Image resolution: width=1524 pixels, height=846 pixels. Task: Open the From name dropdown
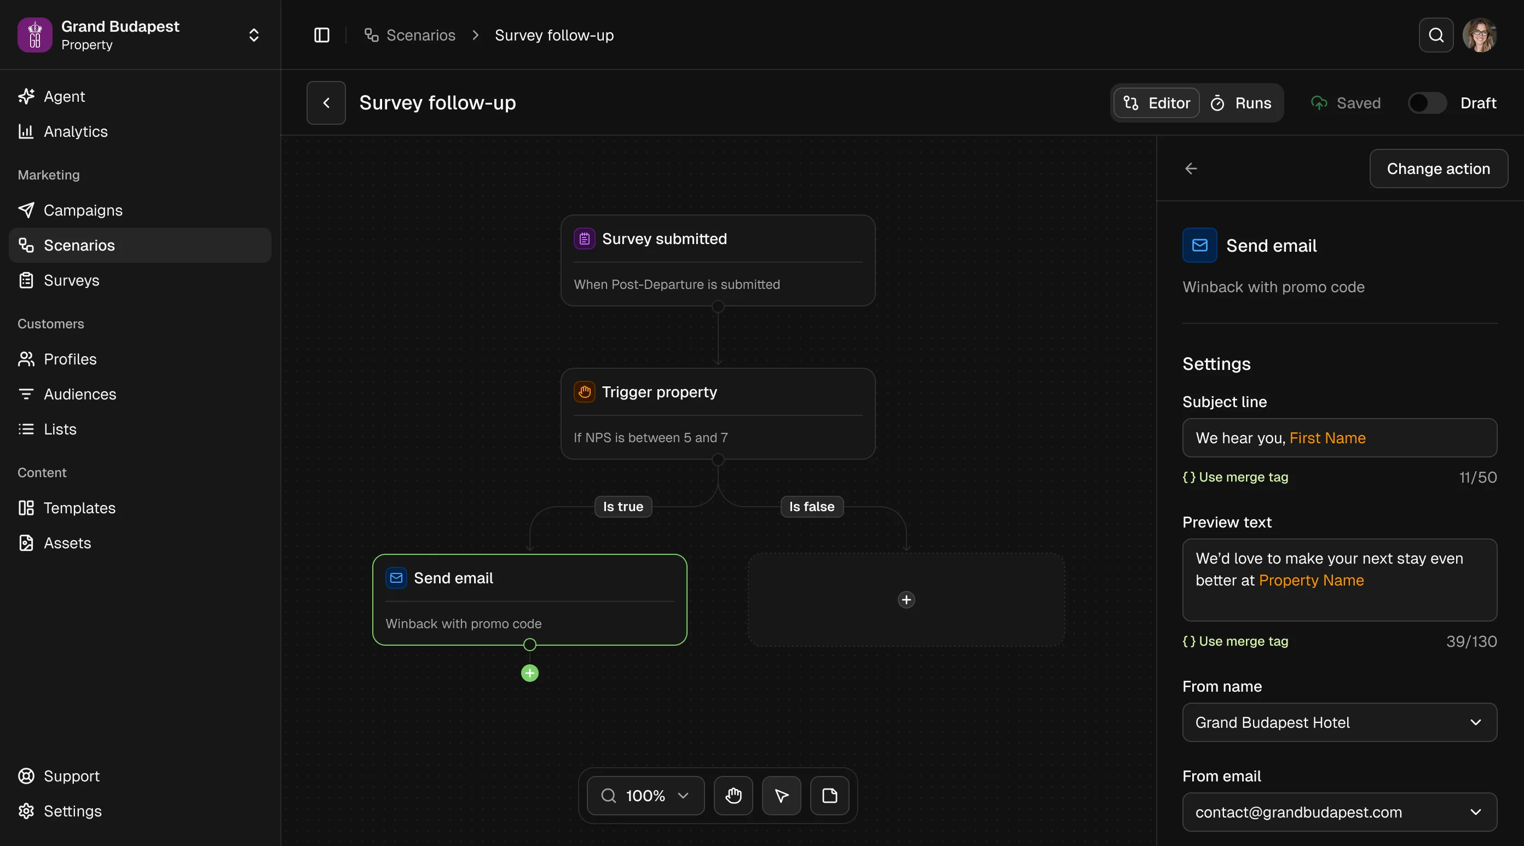tap(1340, 722)
